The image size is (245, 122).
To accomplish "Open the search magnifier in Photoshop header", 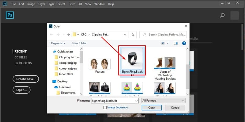I will (222, 15).
